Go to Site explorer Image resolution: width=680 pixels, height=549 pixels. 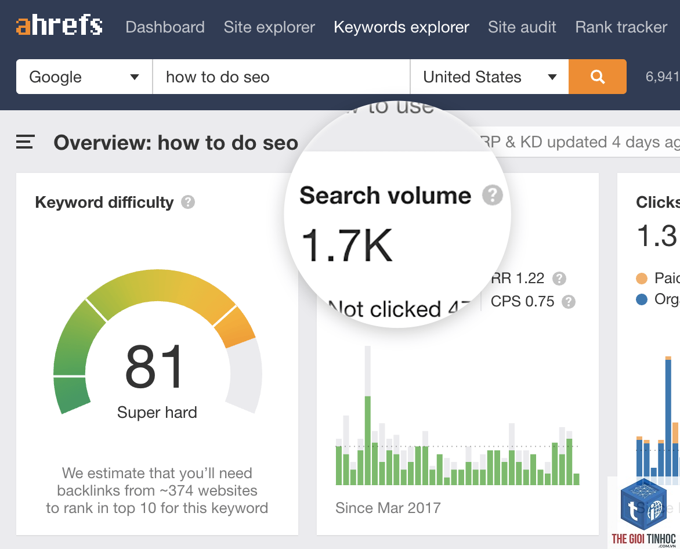269,27
